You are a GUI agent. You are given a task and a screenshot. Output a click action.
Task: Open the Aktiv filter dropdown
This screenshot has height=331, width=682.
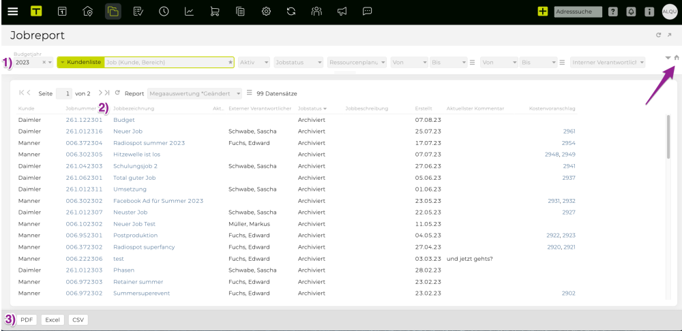point(254,63)
